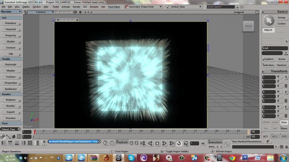Screen dimensions: 289x162
Task: Toggle the View transform mode
Action: pyautogui.click(x=284, y=122)
